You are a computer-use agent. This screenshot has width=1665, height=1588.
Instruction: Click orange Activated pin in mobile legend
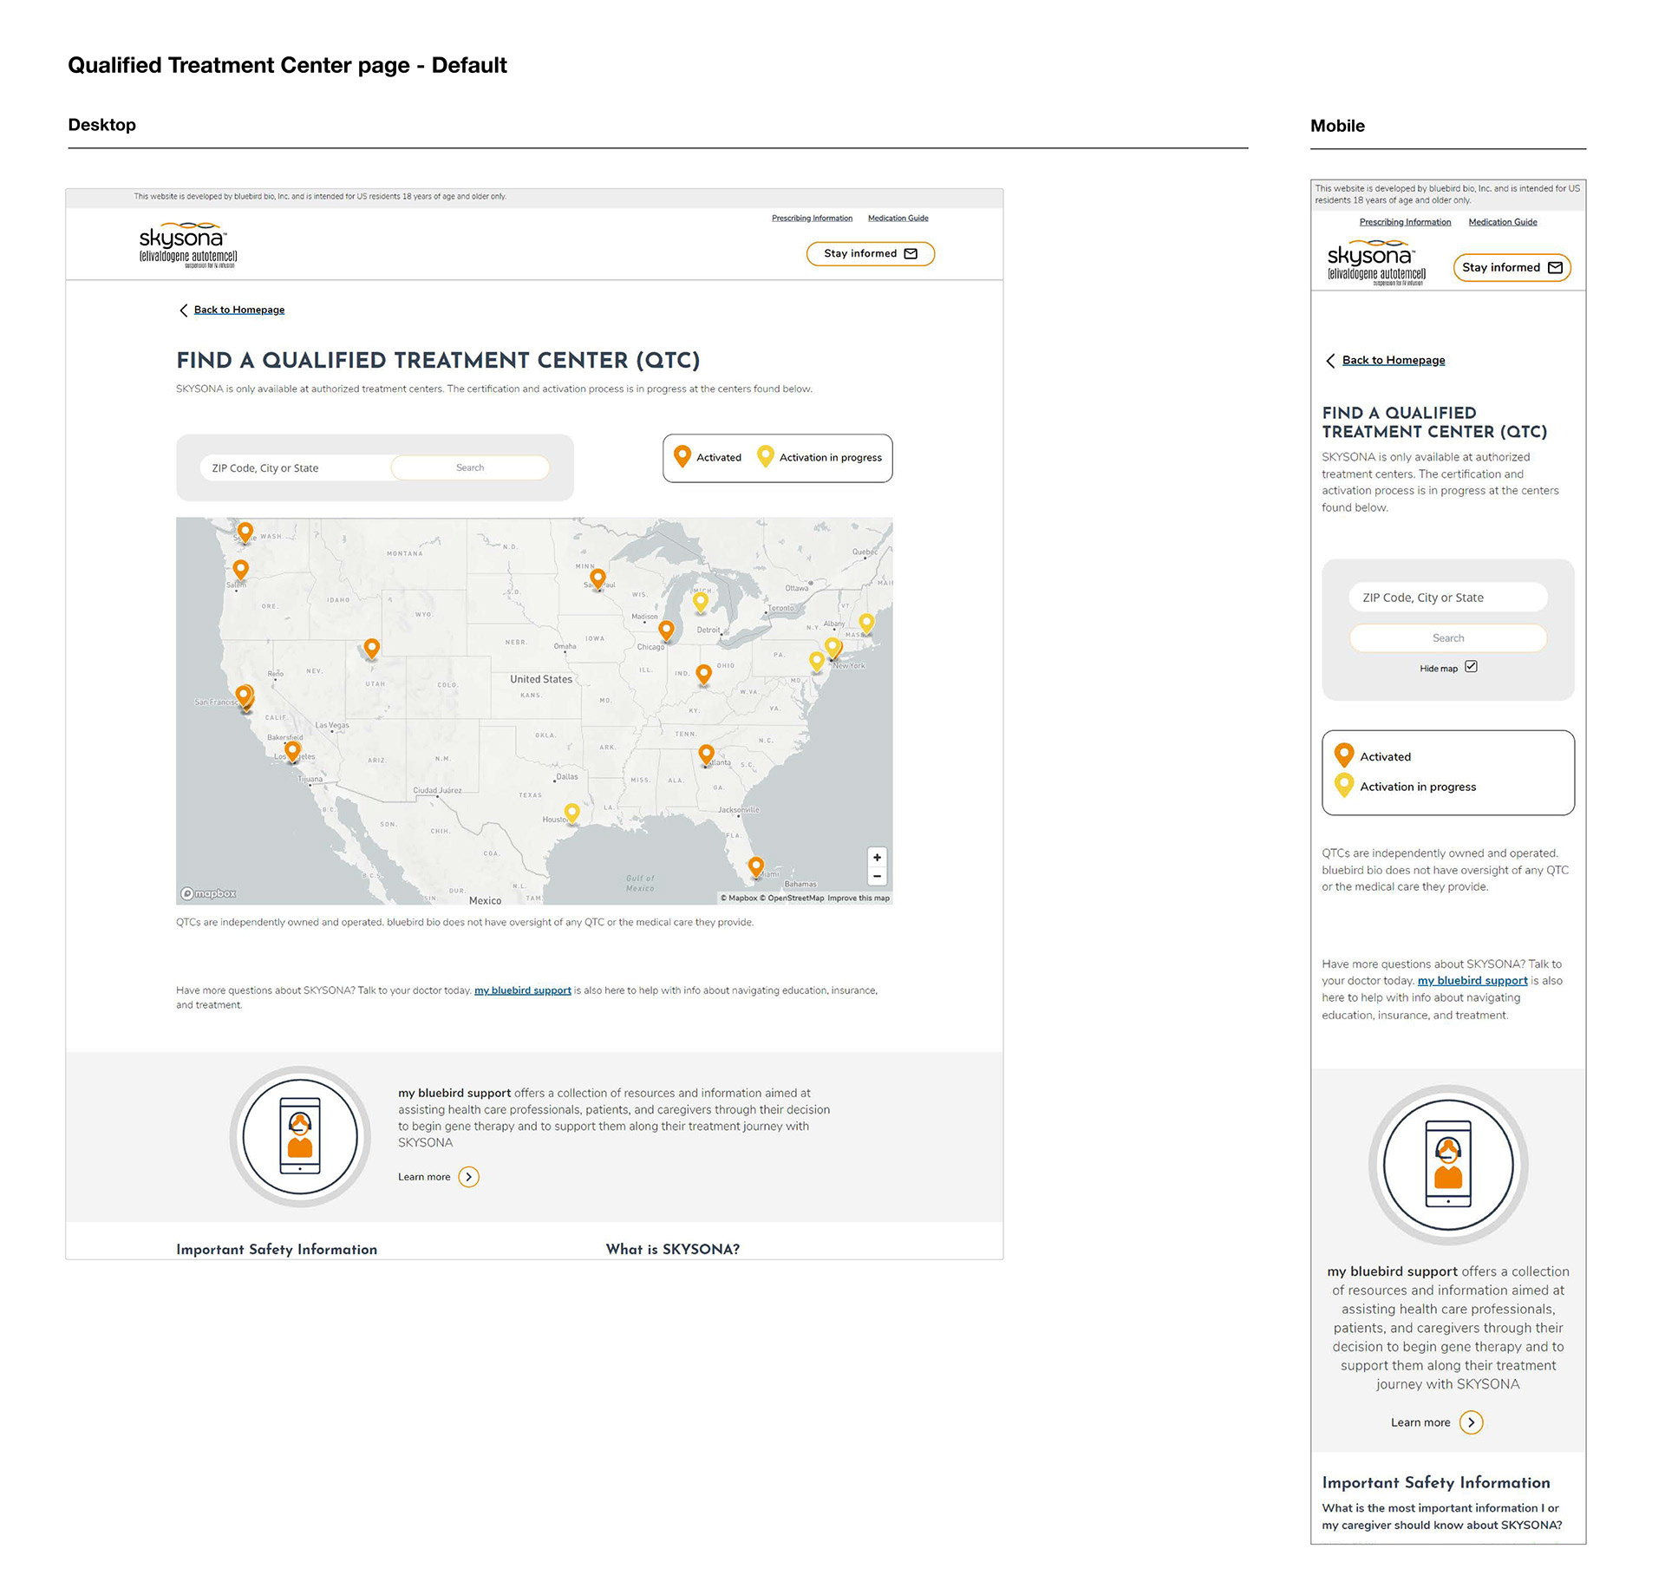click(1344, 755)
